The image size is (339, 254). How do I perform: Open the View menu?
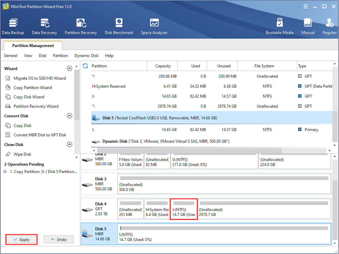[28, 56]
